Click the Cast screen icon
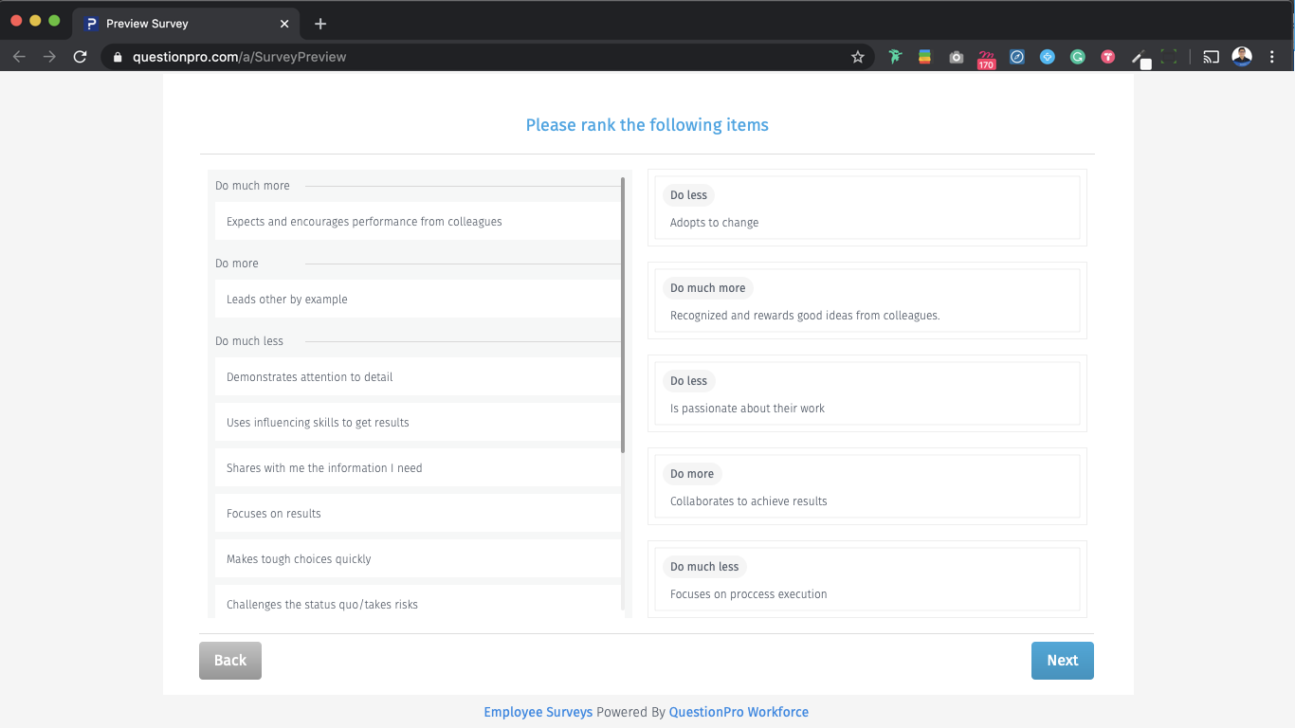Image resolution: width=1295 pixels, height=728 pixels. pos(1211,57)
